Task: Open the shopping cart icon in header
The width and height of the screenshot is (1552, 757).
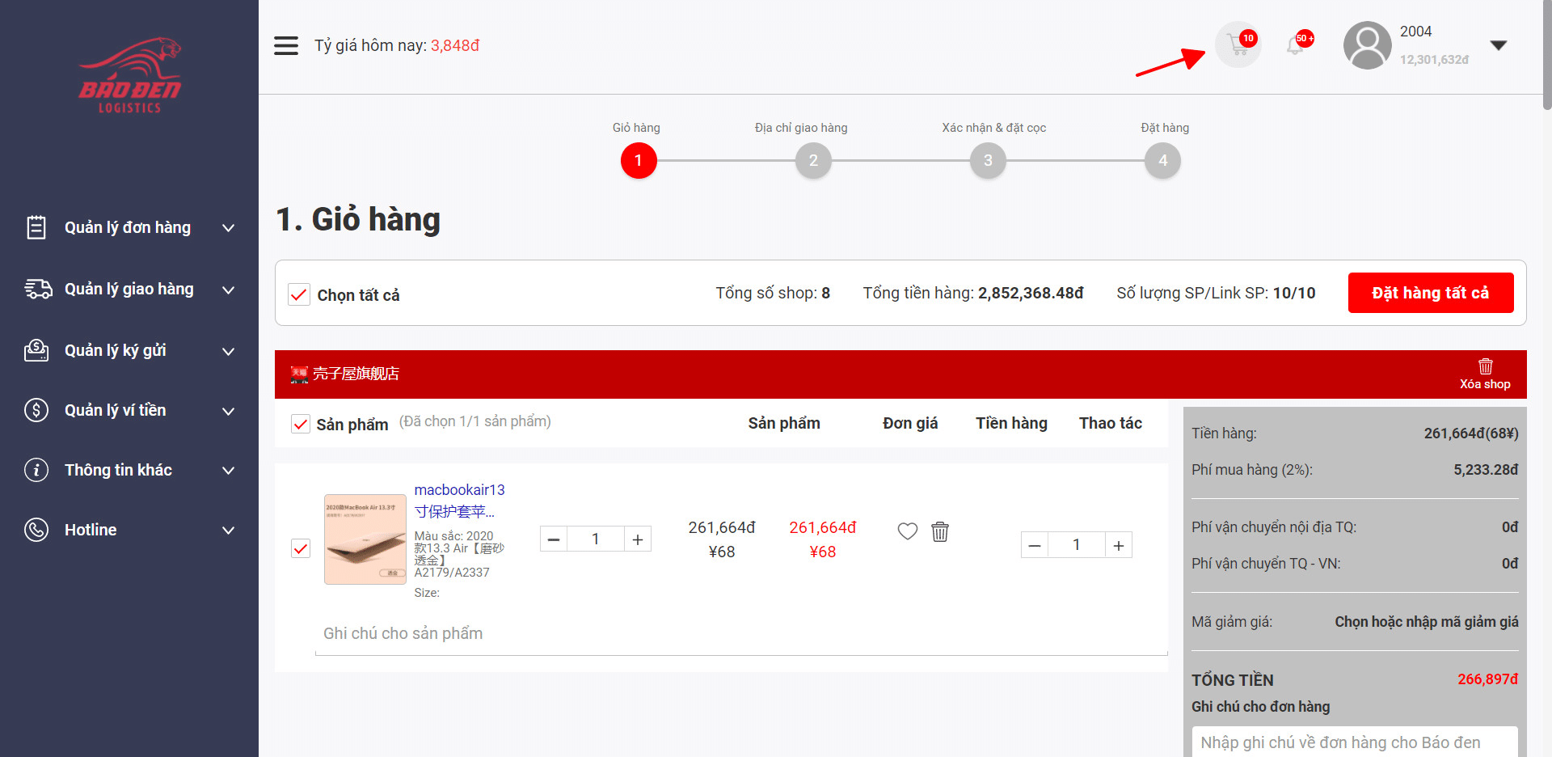Action: click(x=1238, y=44)
